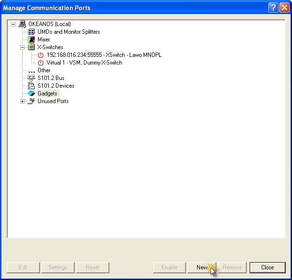Click the S101.2 Bus icon
The width and height of the screenshot is (292, 280).
[31, 78]
